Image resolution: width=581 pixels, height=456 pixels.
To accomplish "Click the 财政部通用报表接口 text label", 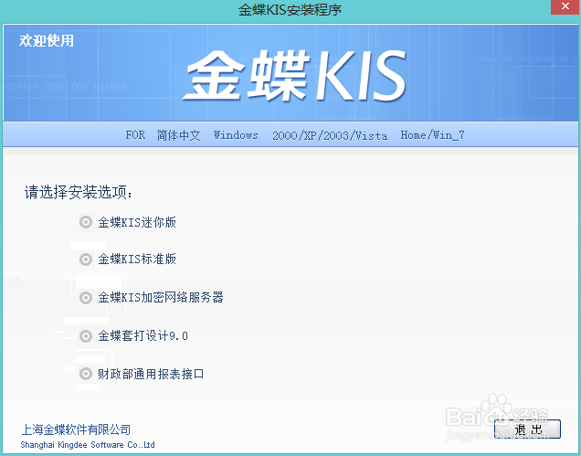I will (151, 374).
